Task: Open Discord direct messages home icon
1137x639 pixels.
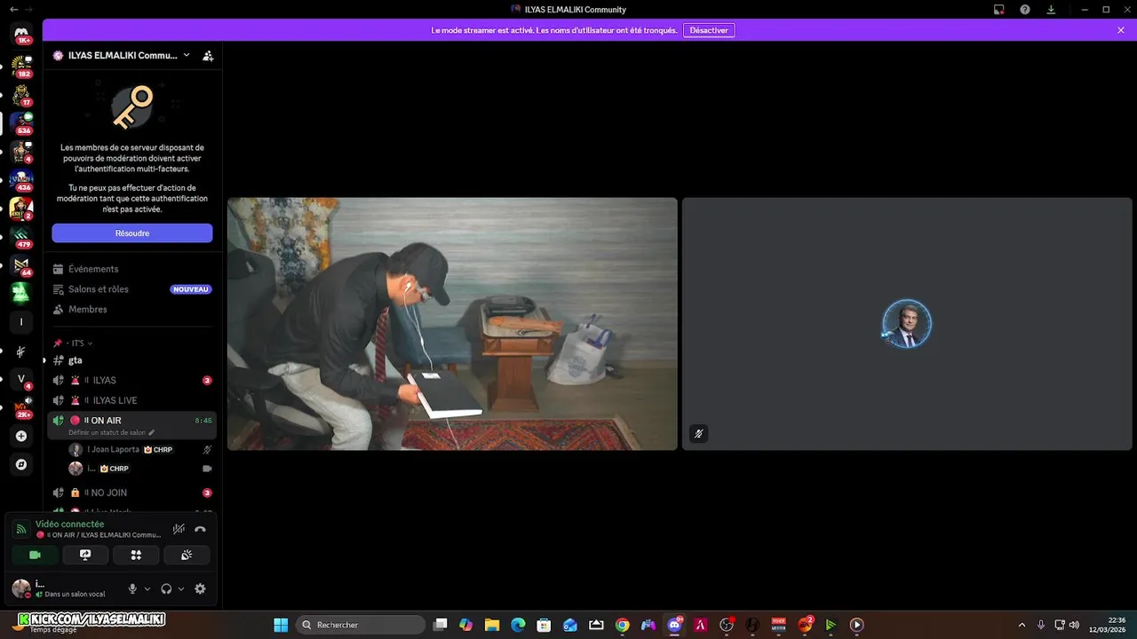Action: (21, 33)
